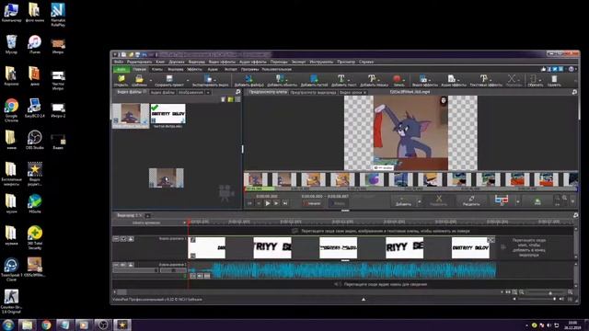Click the zoom-in magnifier at timeline bottom right
Screen dimensions: 589x331
pos(571,292)
